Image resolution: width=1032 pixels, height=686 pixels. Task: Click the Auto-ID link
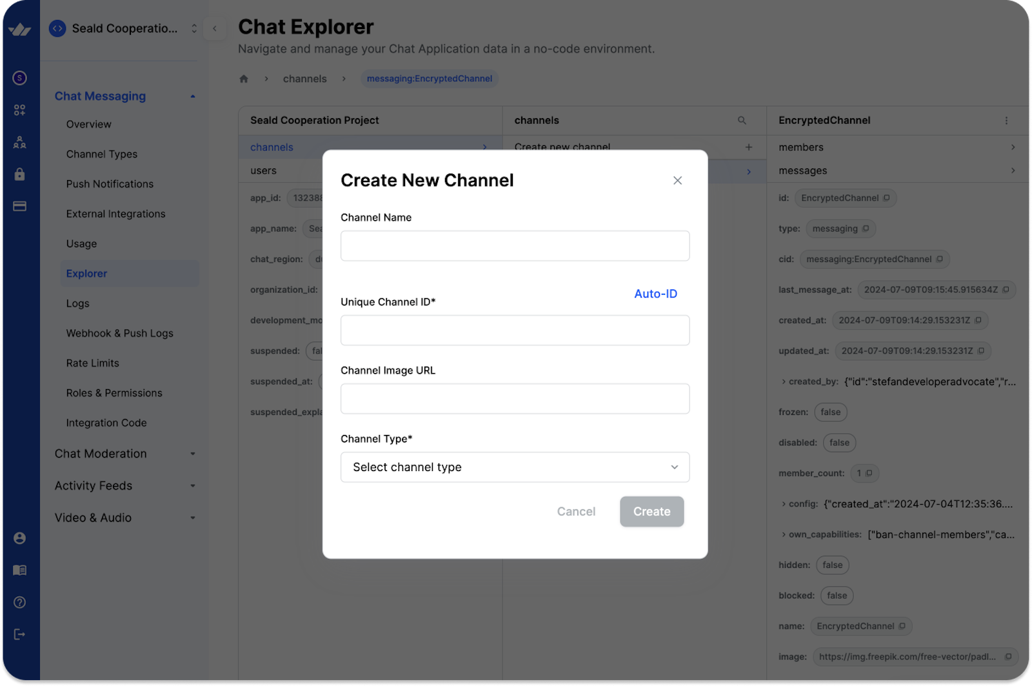click(x=655, y=294)
